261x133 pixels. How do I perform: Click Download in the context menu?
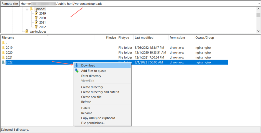[x=102, y=65]
